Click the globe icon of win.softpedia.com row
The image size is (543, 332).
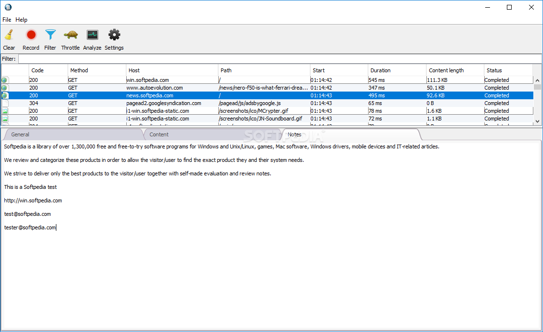point(4,80)
